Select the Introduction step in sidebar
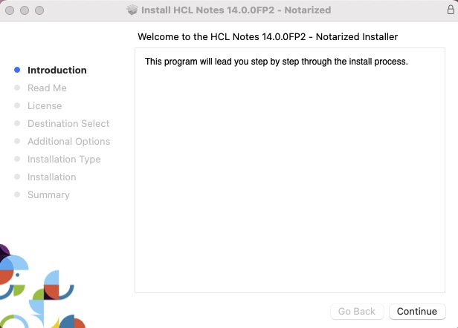 (x=57, y=70)
